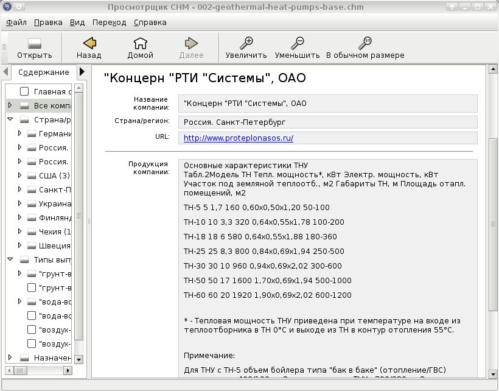The width and height of the screenshot is (499, 391).
Task: Click the Россия. Санкт-Петербург region field
Action: point(328,122)
